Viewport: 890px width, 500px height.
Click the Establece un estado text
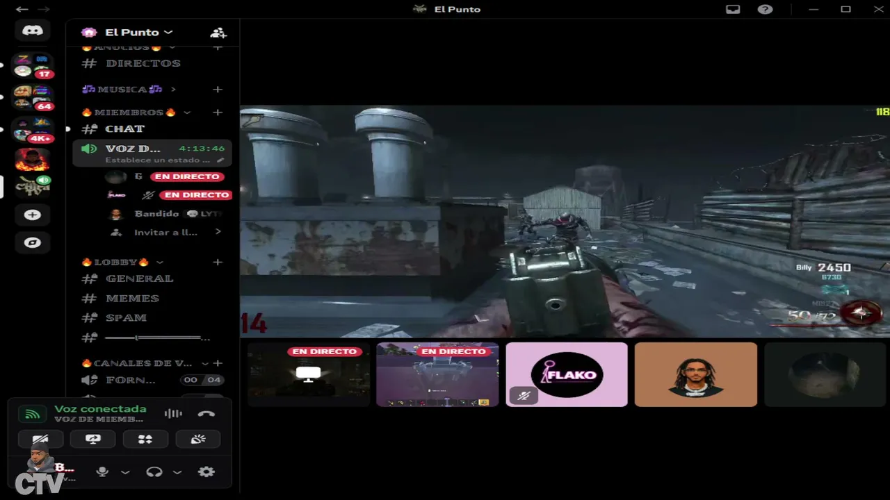158,160
